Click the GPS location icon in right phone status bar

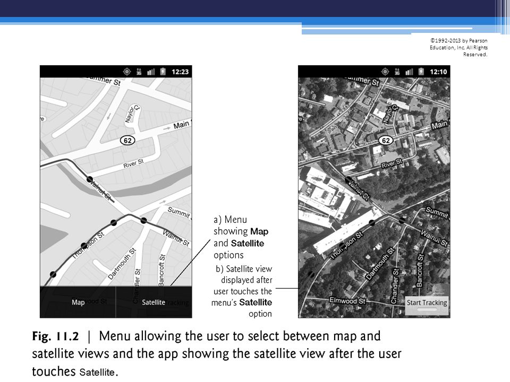tap(385, 72)
